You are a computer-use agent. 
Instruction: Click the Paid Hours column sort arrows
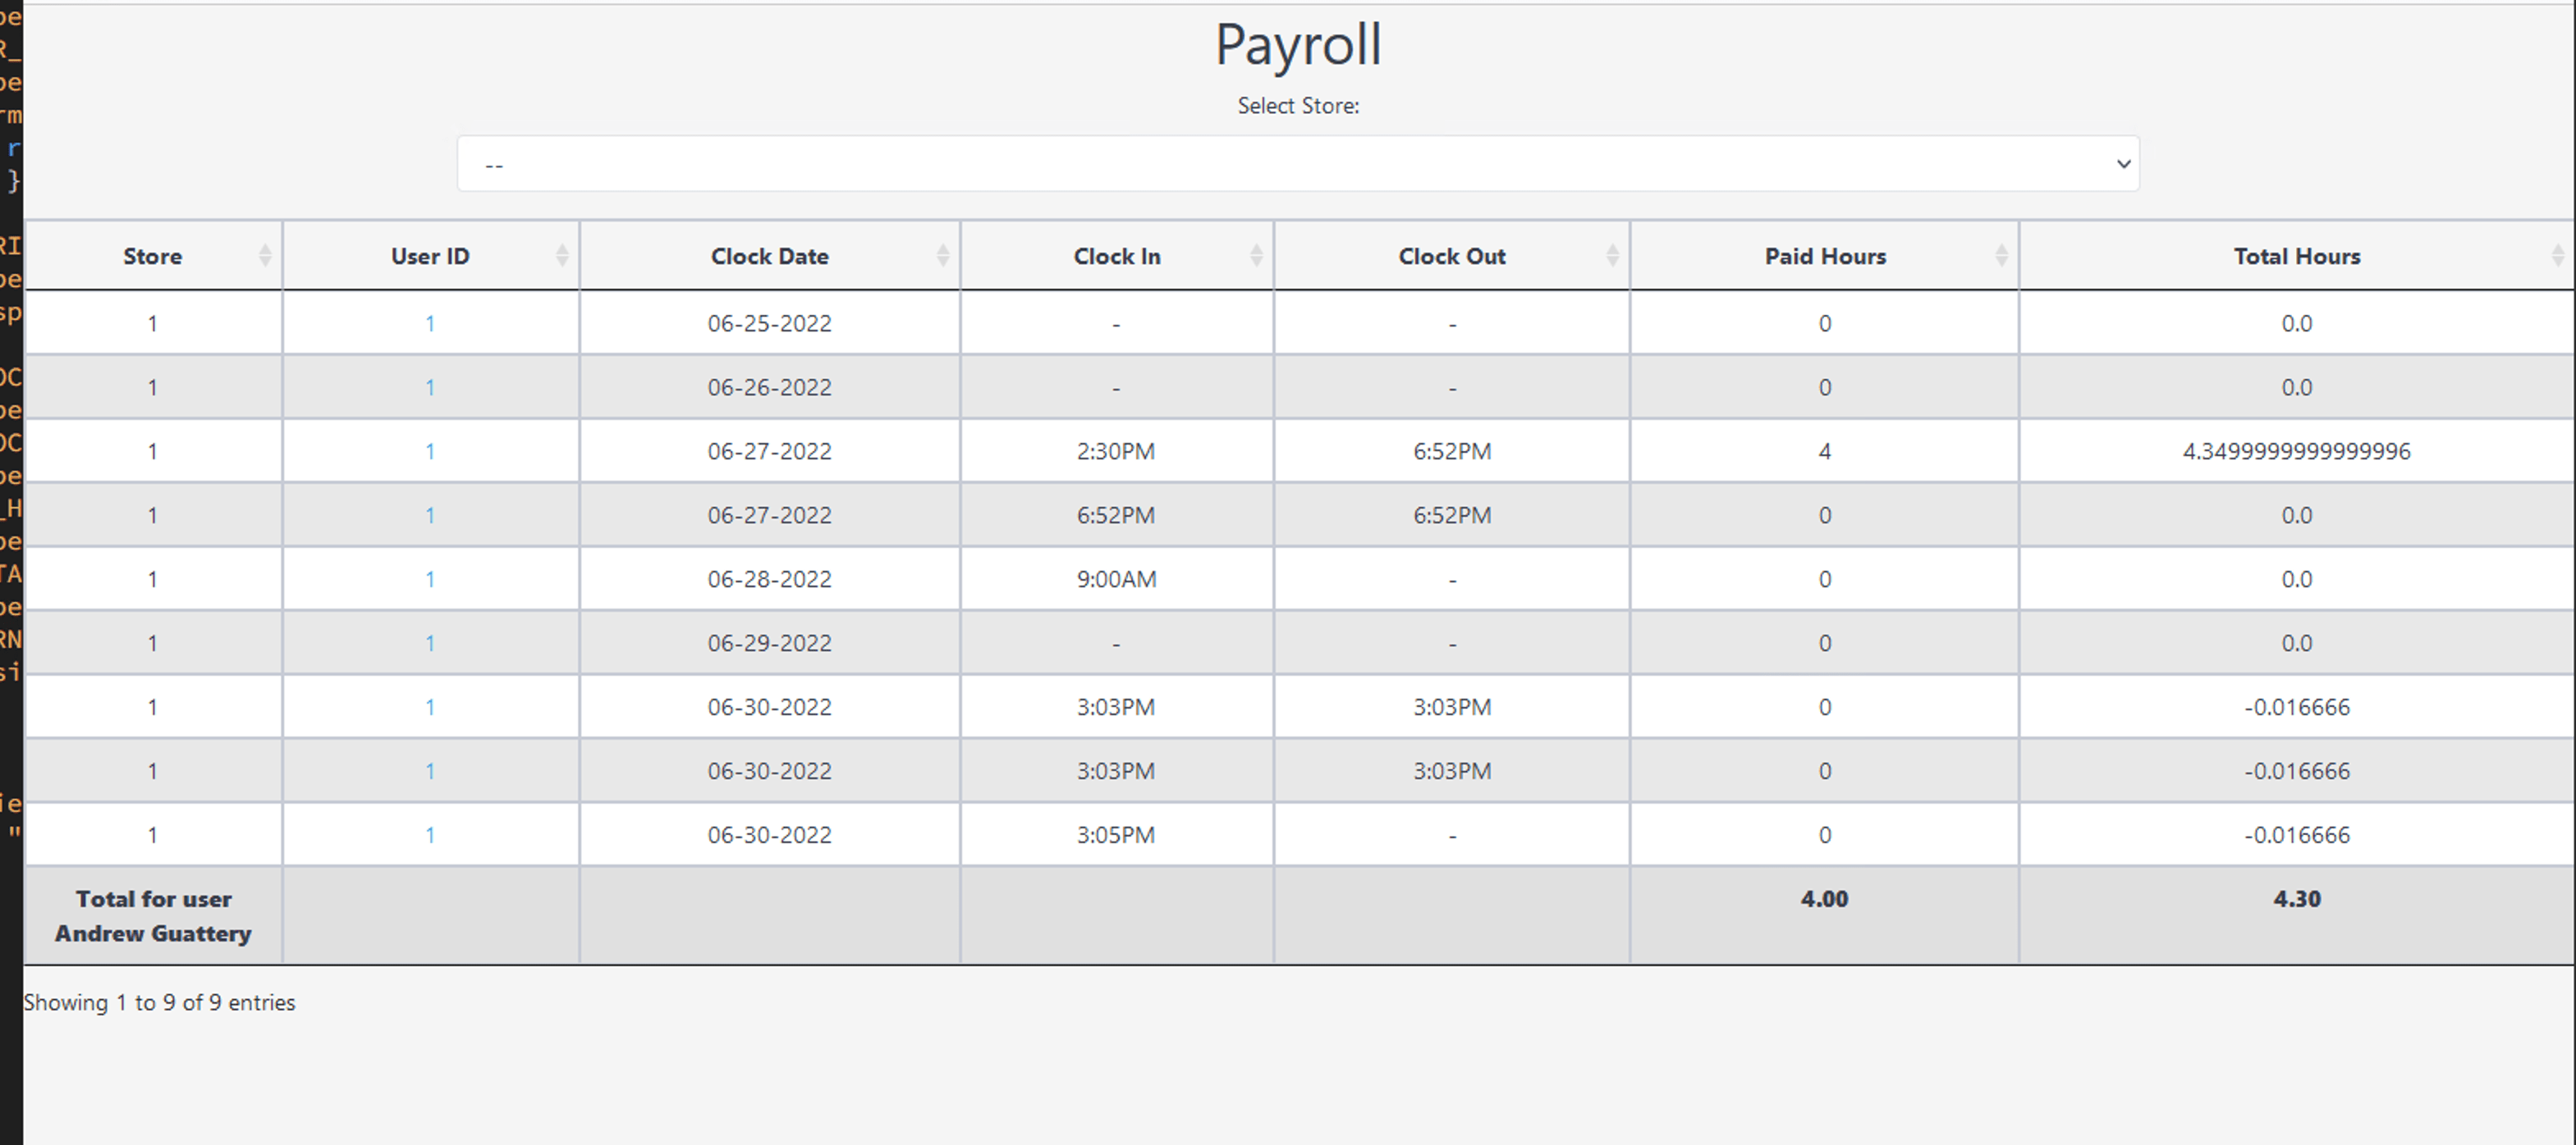pyautogui.click(x=2001, y=256)
